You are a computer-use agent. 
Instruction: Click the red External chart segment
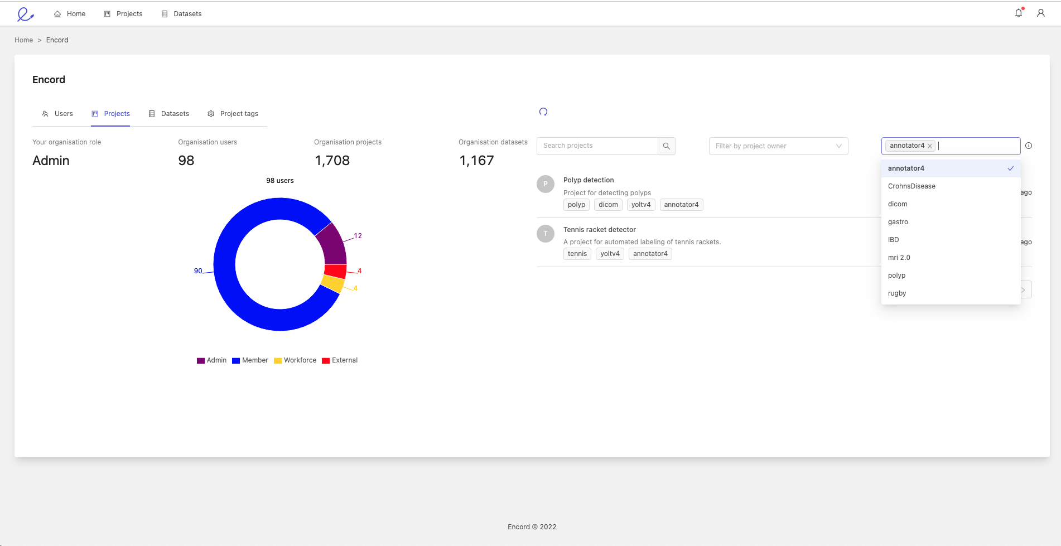pyautogui.click(x=335, y=272)
